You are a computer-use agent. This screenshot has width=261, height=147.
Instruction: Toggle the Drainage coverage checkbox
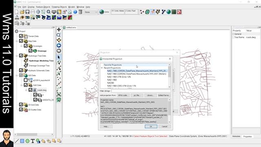(x=30, y=51)
